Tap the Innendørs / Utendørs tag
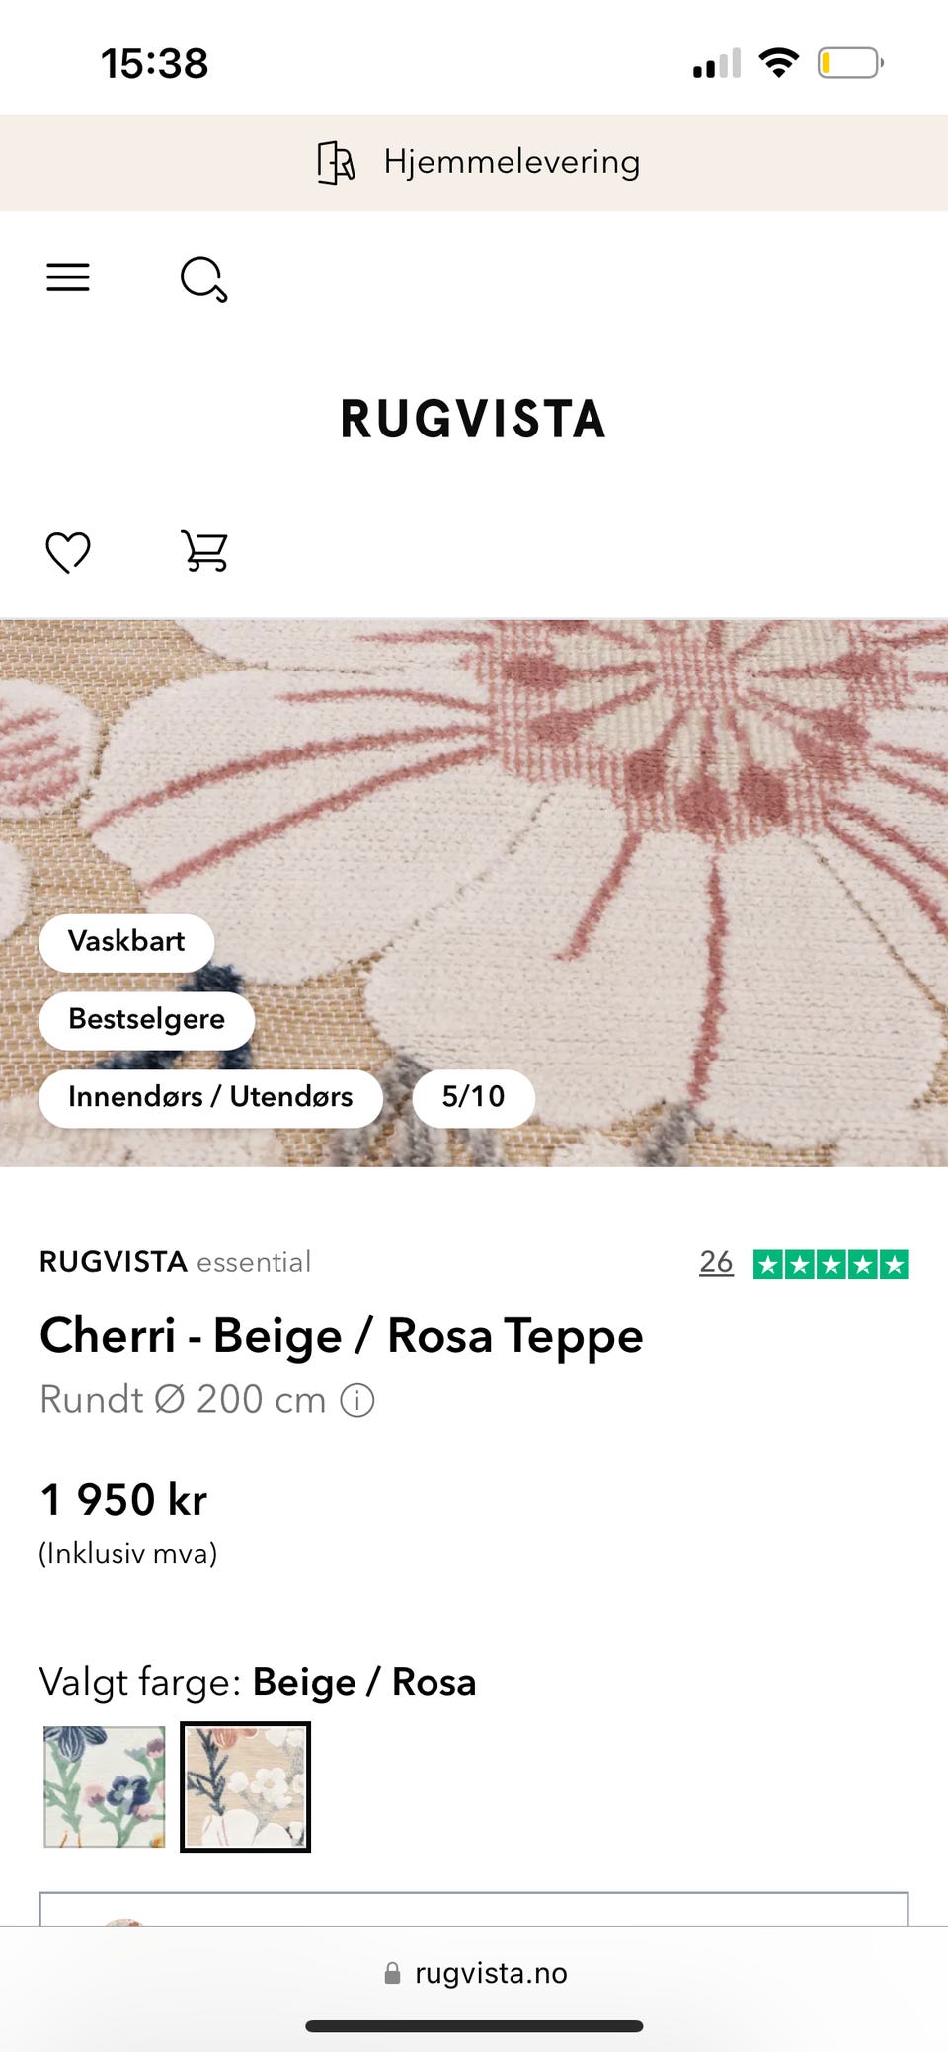 click(x=210, y=1097)
